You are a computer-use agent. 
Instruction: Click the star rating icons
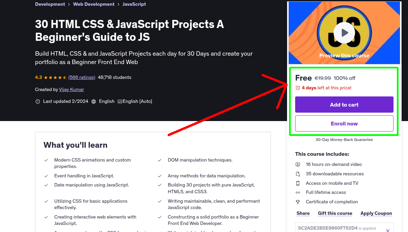(x=55, y=78)
